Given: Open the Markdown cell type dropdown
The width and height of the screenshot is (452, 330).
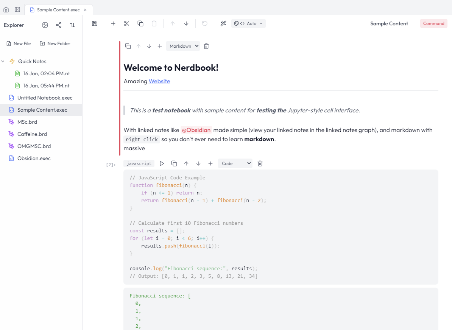Looking at the screenshot, I should 183,46.
